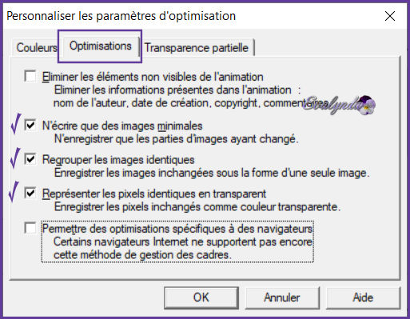Click purple tick mark beside N'écrire que des images minimales
This screenshot has width=410, height=319.
pos(16,123)
